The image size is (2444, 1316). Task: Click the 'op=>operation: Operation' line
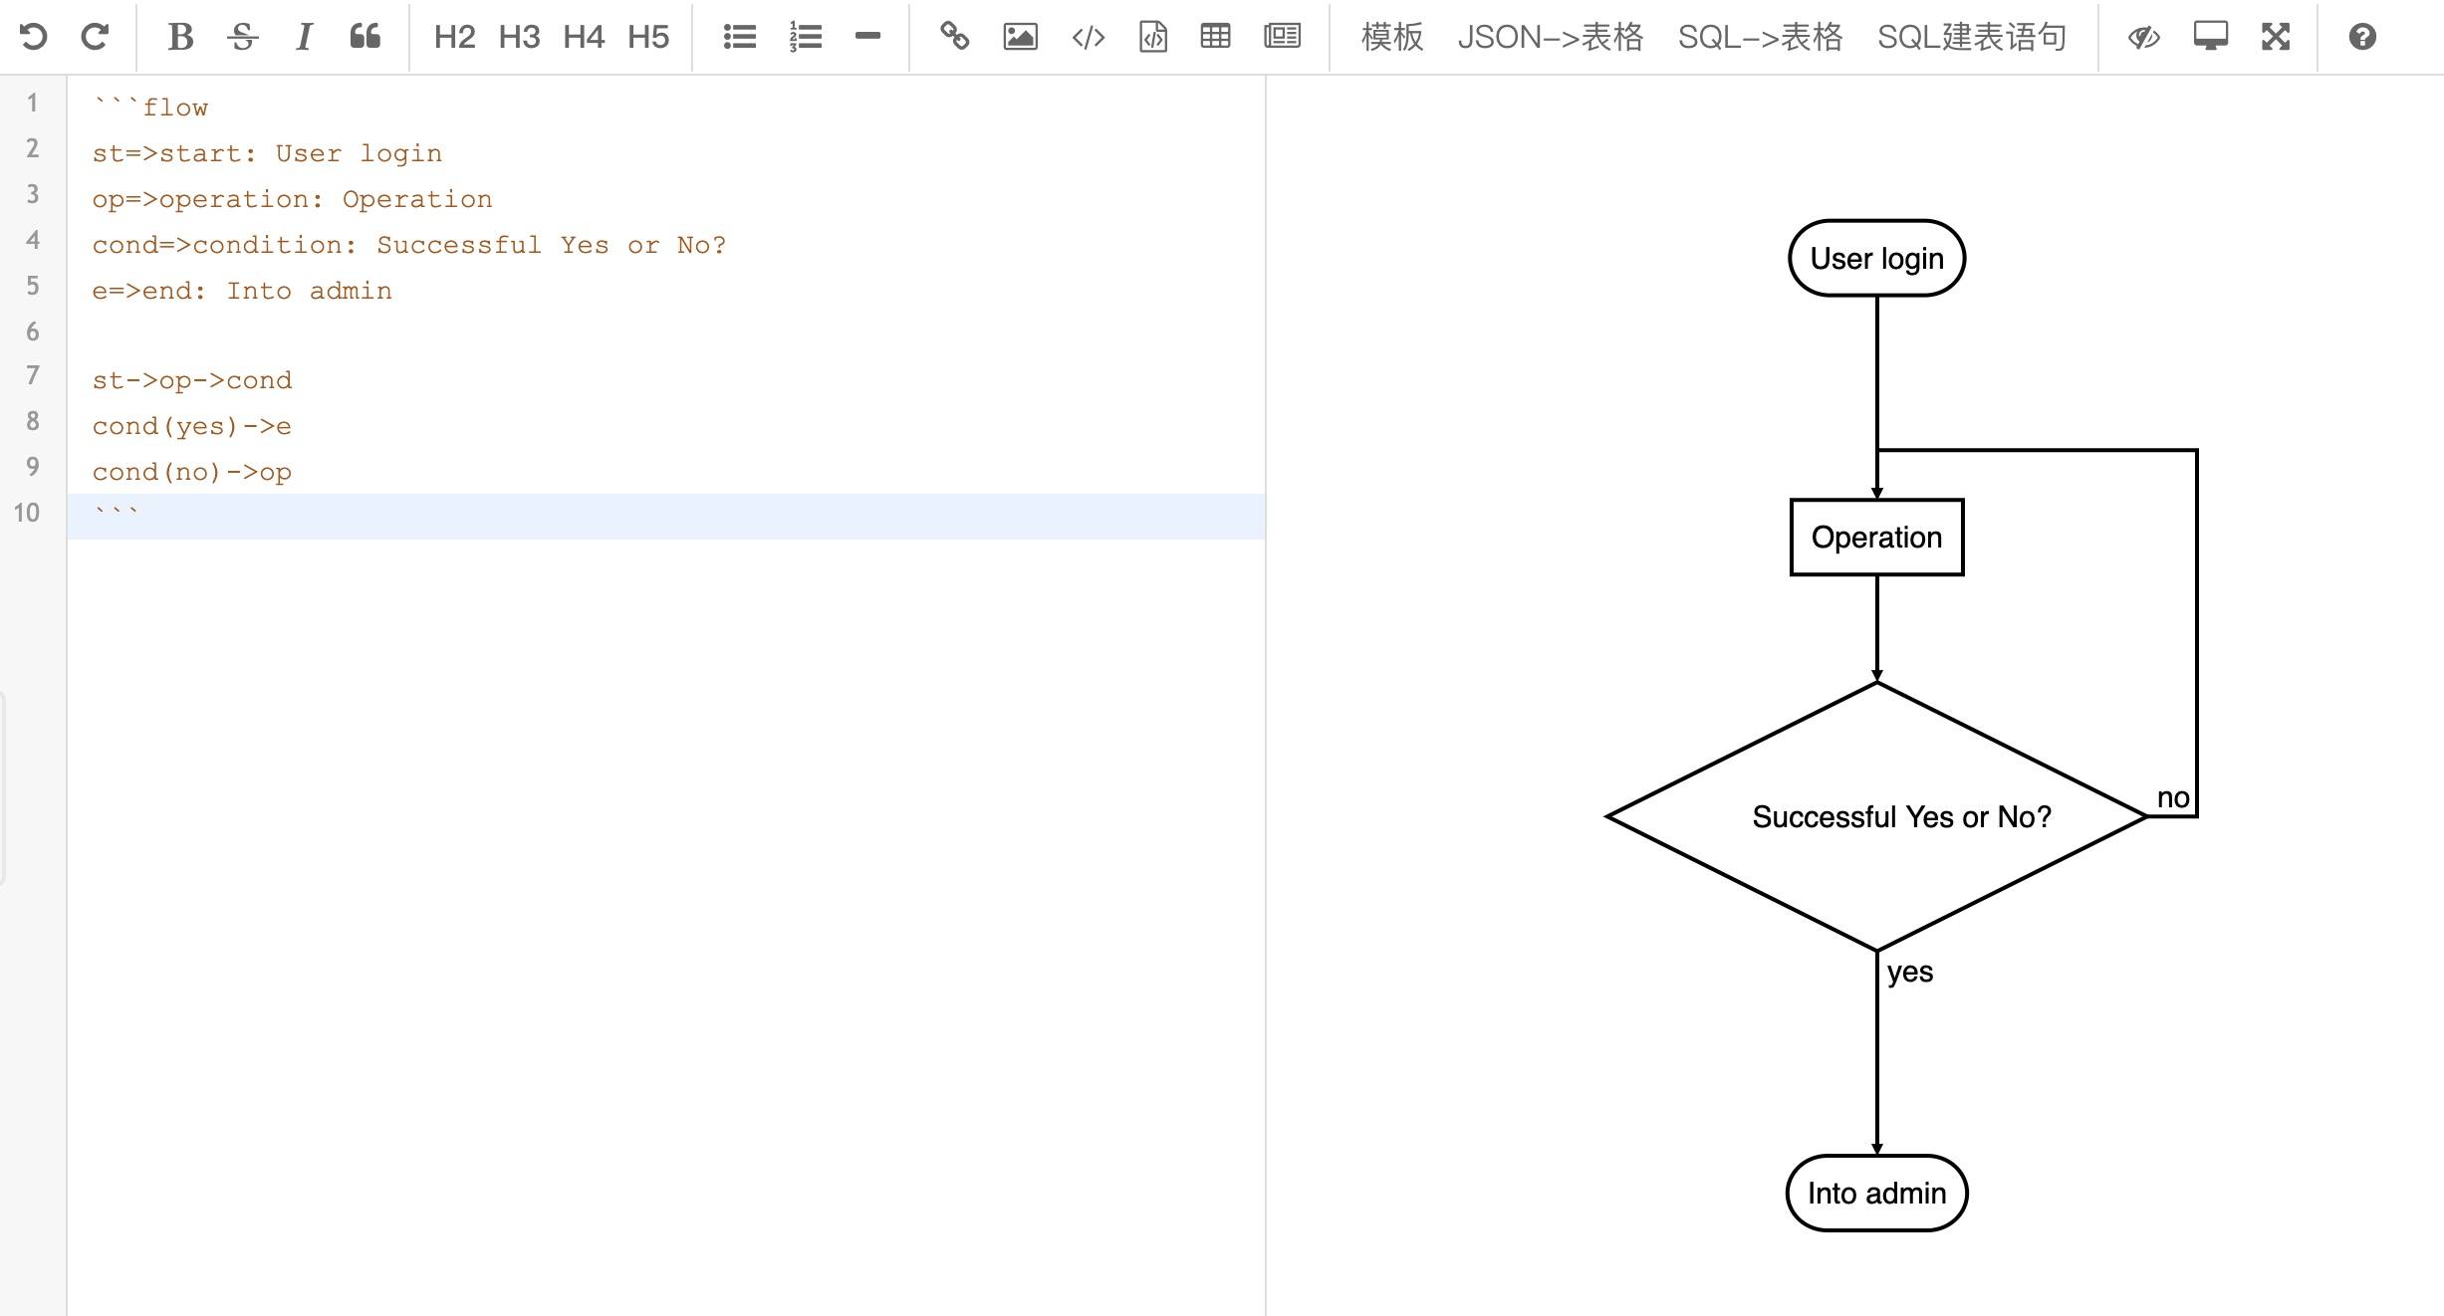coord(292,199)
